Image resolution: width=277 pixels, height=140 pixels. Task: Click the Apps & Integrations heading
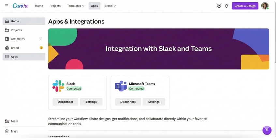76,21
